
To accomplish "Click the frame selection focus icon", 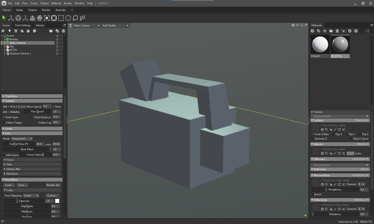I will [x=47, y=18].
